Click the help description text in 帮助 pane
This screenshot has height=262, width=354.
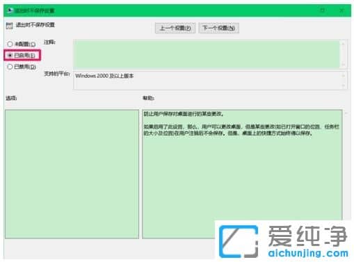(x=241, y=124)
